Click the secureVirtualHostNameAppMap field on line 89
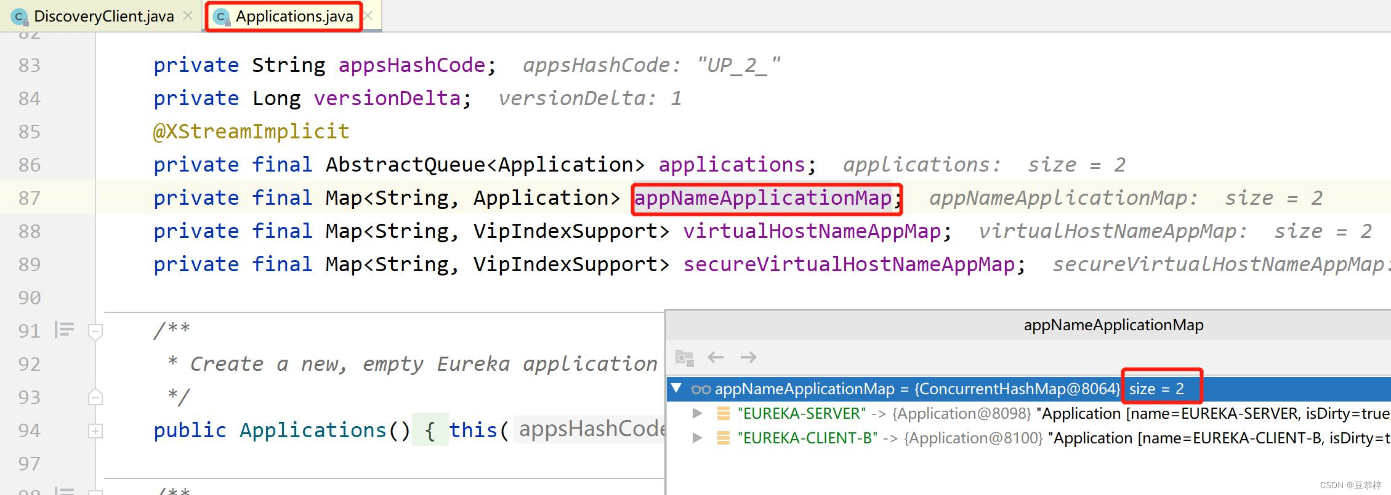Screen dimensions: 1391x495 pos(849,264)
